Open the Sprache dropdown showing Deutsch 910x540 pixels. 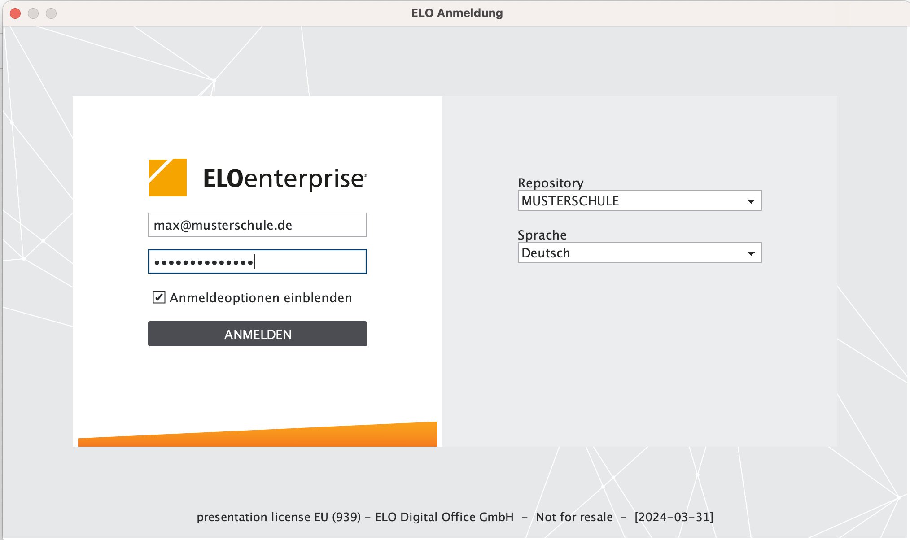pyautogui.click(x=632, y=253)
